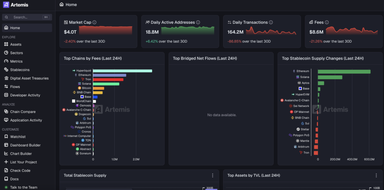Click the Watchlist bookmark icon
The width and height of the screenshot is (384, 190).
point(6,137)
